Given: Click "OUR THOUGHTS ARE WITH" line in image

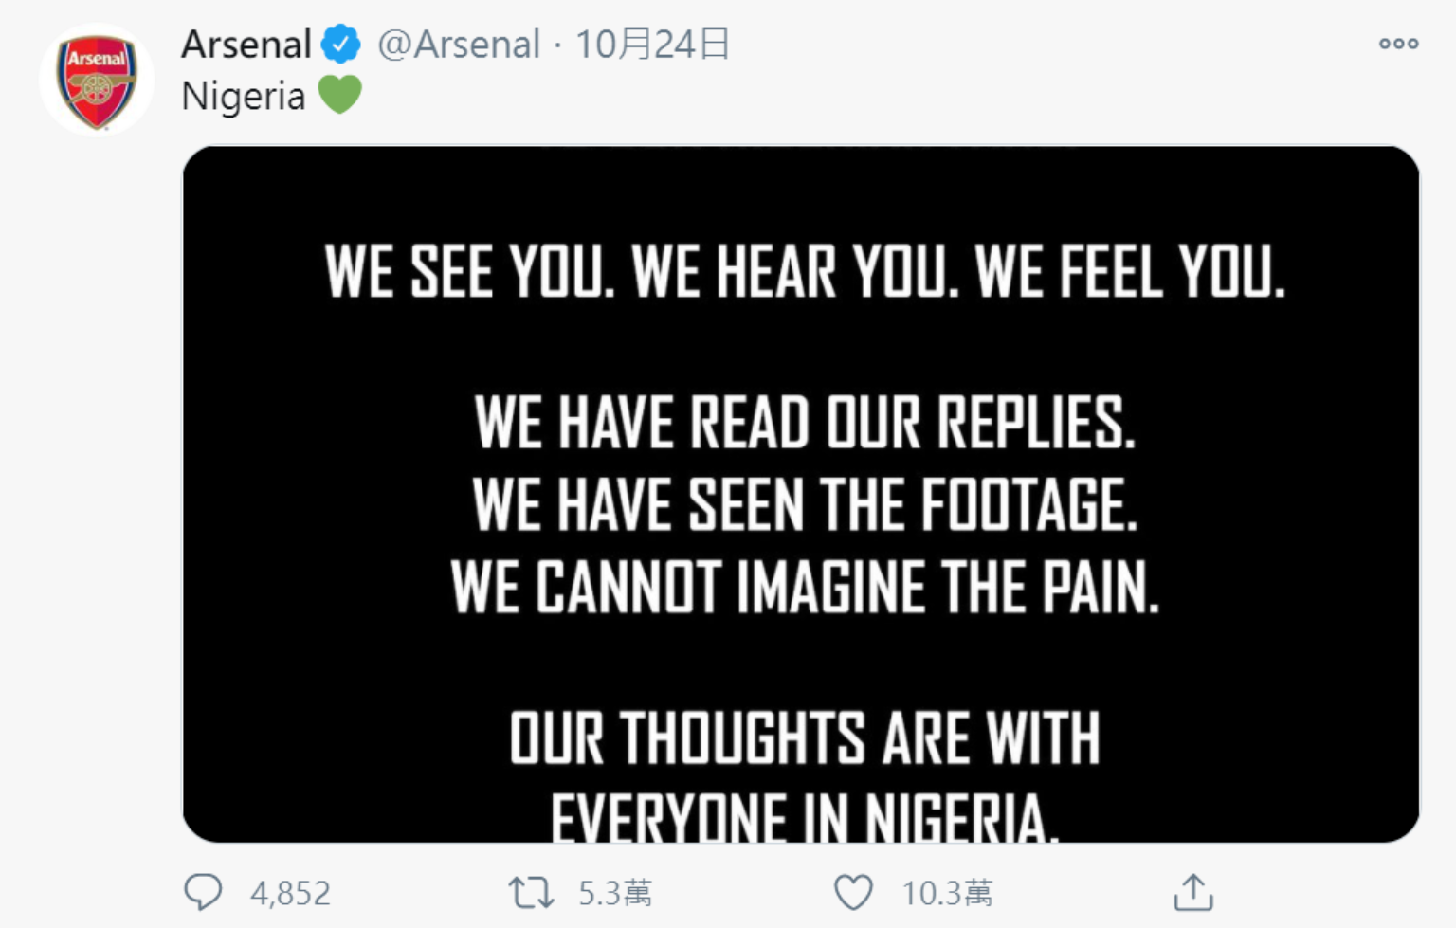Looking at the screenshot, I should point(804,737).
